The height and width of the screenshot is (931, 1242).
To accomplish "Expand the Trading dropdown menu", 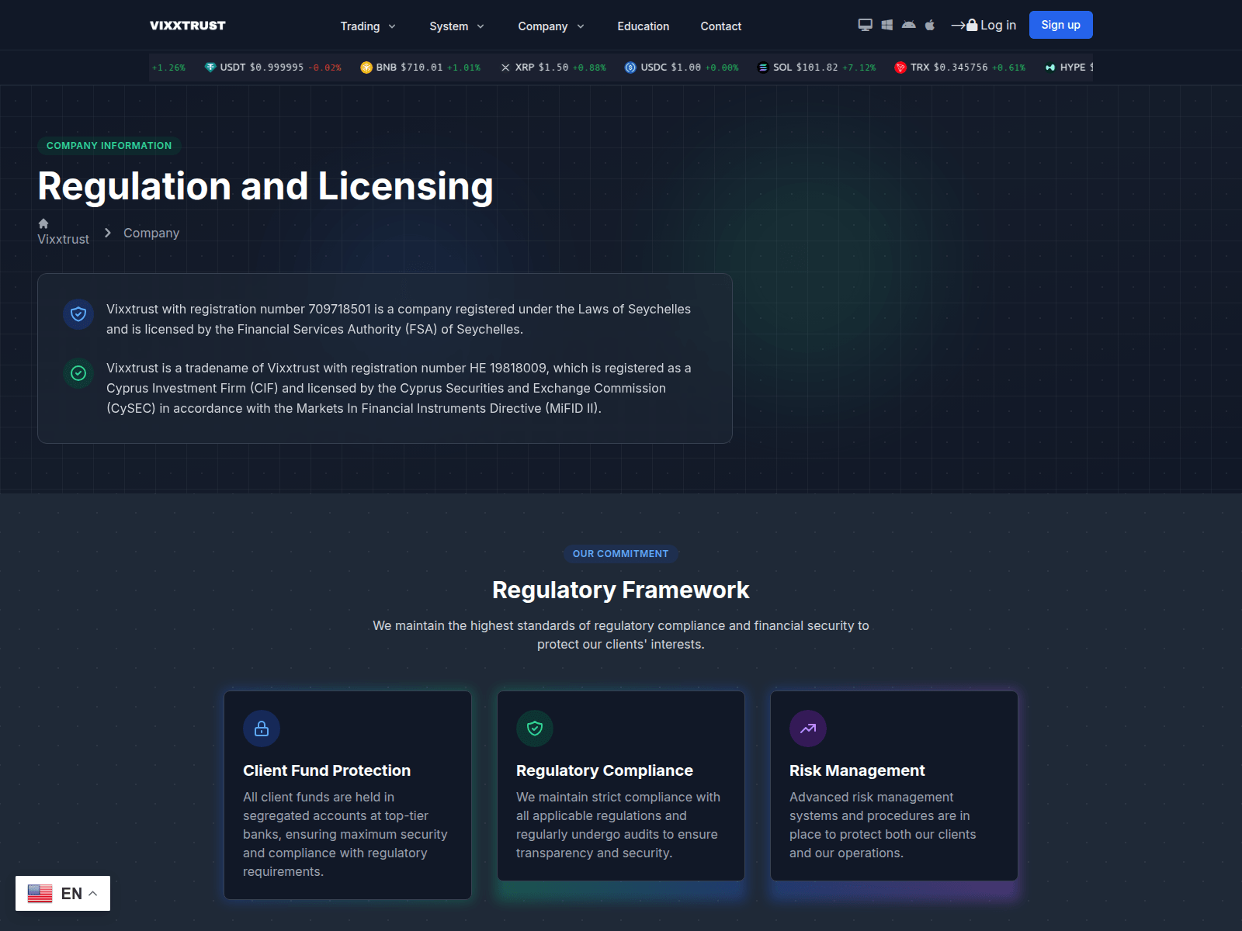I will pyautogui.click(x=368, y=26).
